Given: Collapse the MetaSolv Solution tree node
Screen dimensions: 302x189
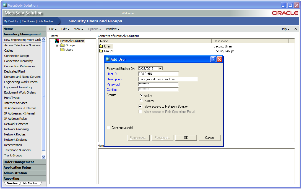Looking at the screenshot, I should point(52,40).
